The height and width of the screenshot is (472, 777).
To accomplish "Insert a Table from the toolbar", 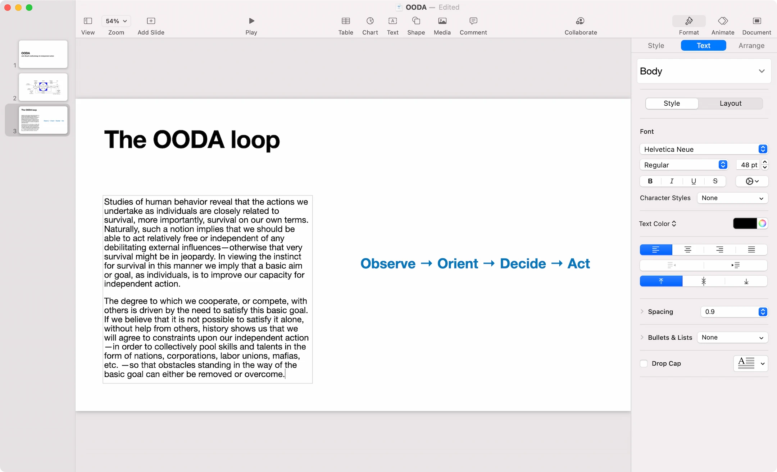I will tap(345, 25).
